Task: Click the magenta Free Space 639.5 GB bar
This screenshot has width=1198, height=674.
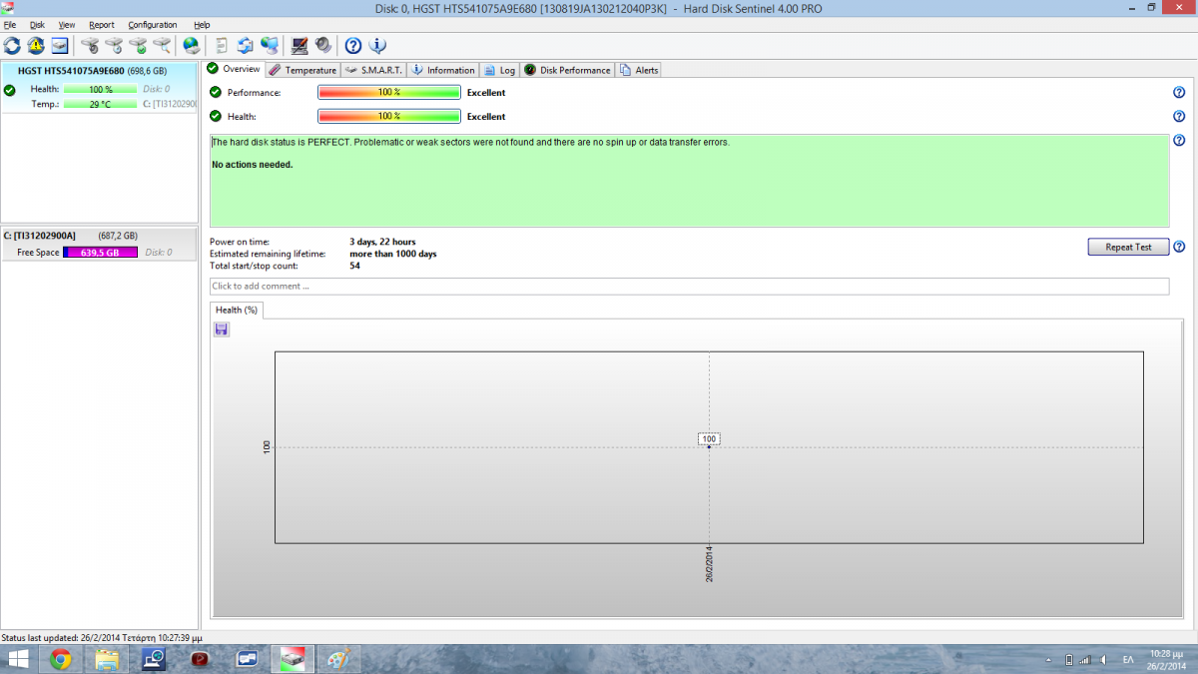Action: [100, 253]
